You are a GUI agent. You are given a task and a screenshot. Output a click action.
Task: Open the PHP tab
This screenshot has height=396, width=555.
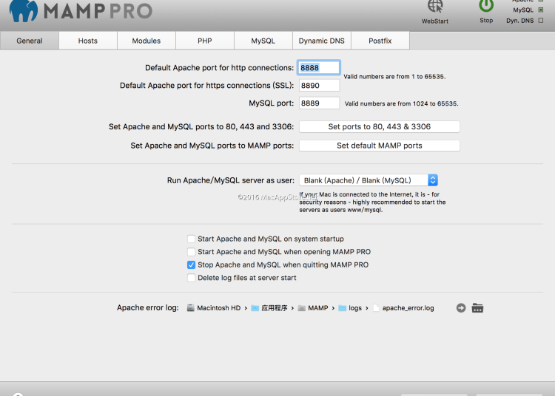[x=204, y=41]
